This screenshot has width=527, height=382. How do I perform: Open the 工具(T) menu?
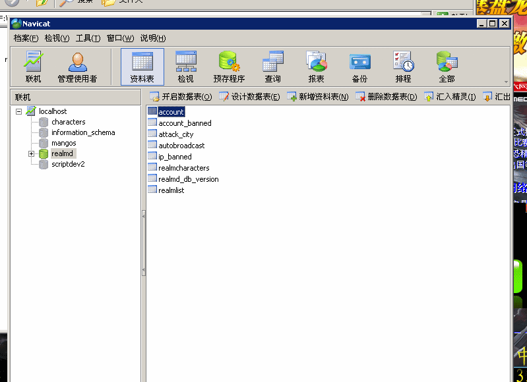coord(88,38)
